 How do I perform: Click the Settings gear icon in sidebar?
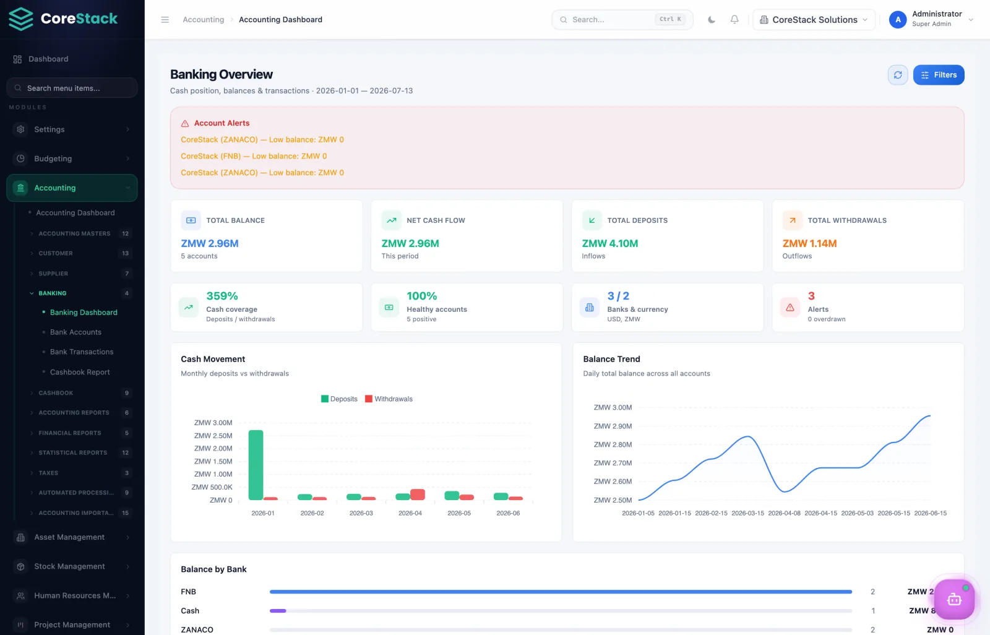click(21, 129)
